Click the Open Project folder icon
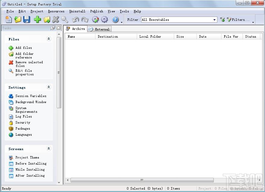The image size is (265, 192). pos(18,19)
